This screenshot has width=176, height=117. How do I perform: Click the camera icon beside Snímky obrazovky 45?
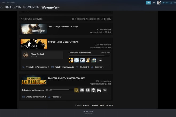coord(53,67)
